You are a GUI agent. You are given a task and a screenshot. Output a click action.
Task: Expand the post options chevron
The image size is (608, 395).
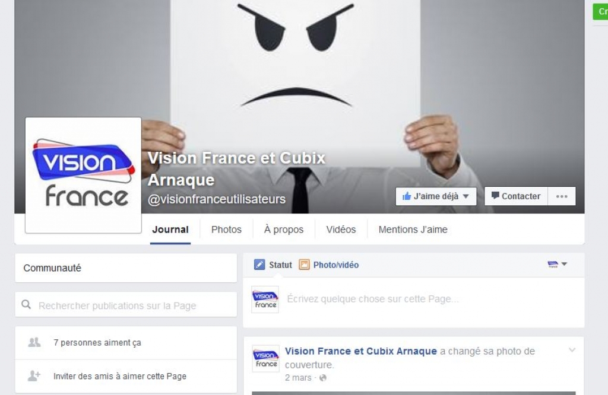(572, 350)
